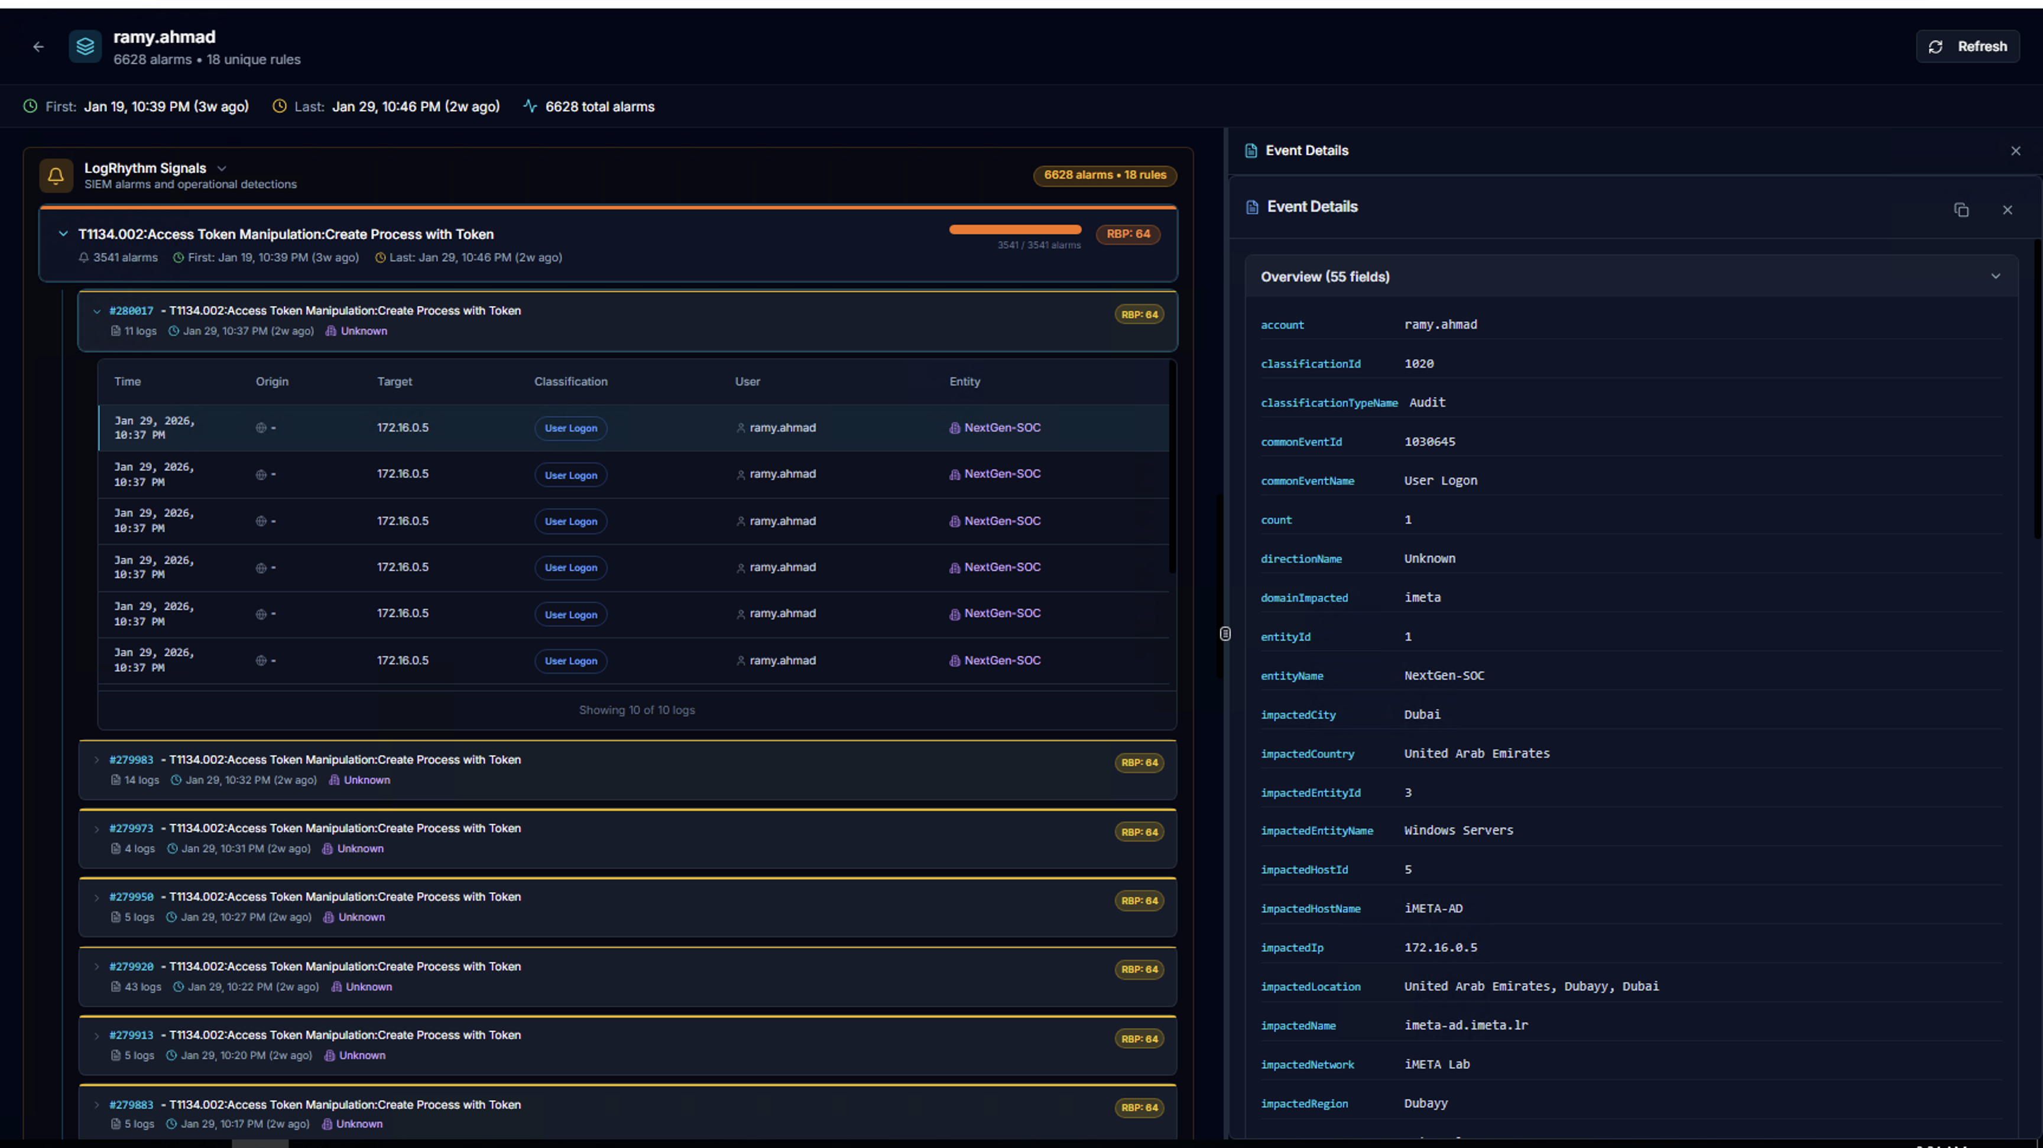The width and height of the screenshot is (2043, 1148).
Task: Collapse alarm #280017 chevron
Action: click(x=97, y=312)
